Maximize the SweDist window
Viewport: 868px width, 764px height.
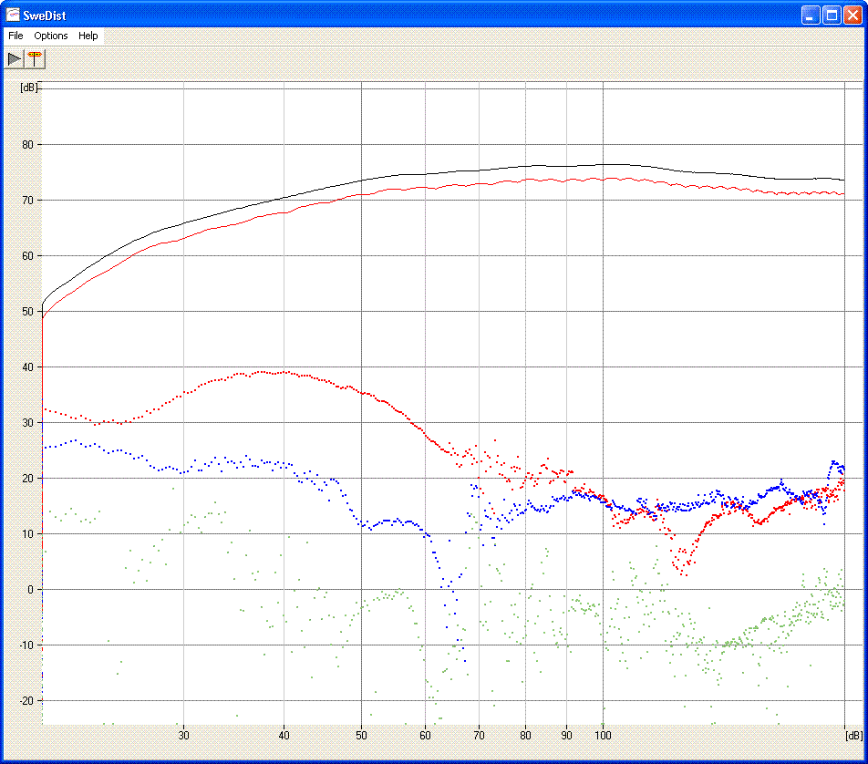(x=832, y=15)
